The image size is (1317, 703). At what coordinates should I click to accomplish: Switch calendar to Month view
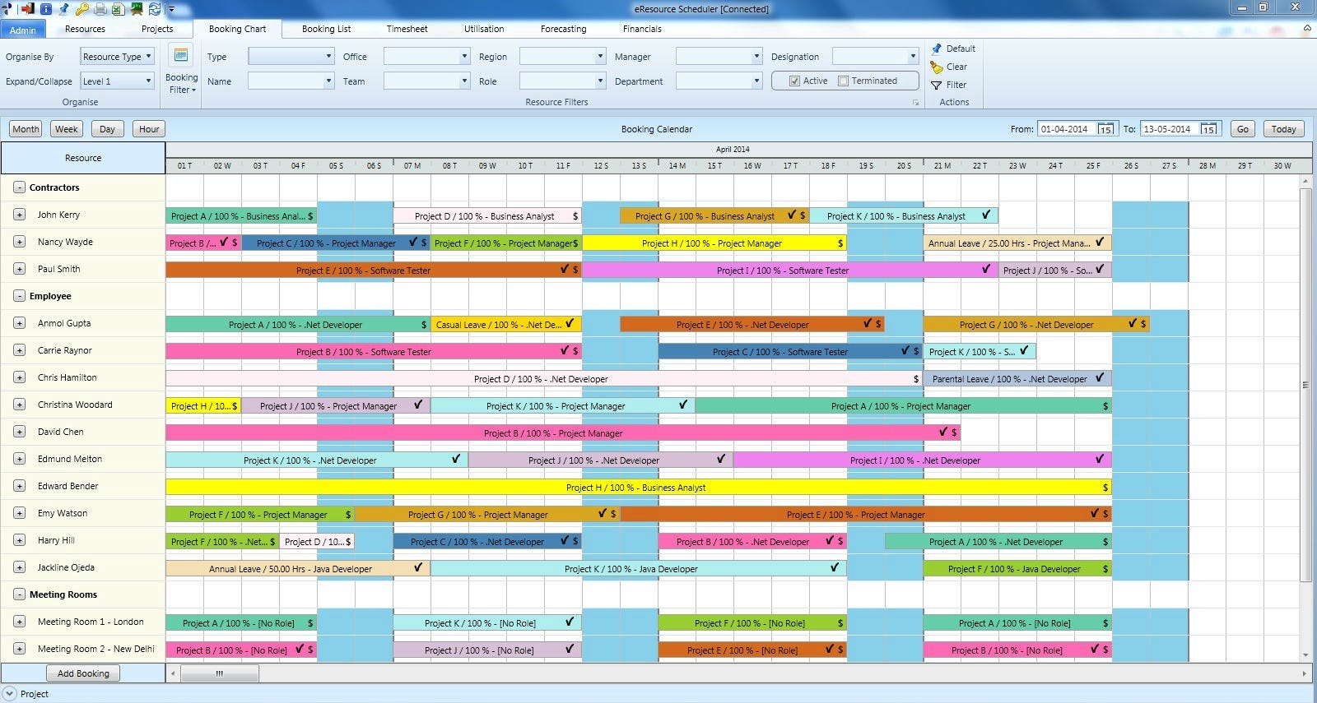(x=26, y=129)
